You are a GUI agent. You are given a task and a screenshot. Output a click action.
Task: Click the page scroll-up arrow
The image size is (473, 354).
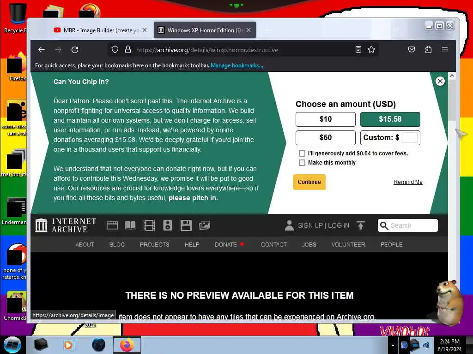pyautogui.click(x=452, y=76)
